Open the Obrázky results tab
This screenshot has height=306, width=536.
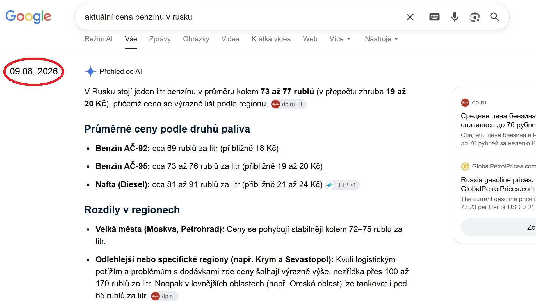pos(196,39)
